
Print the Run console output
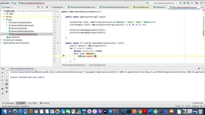point(7,88)
